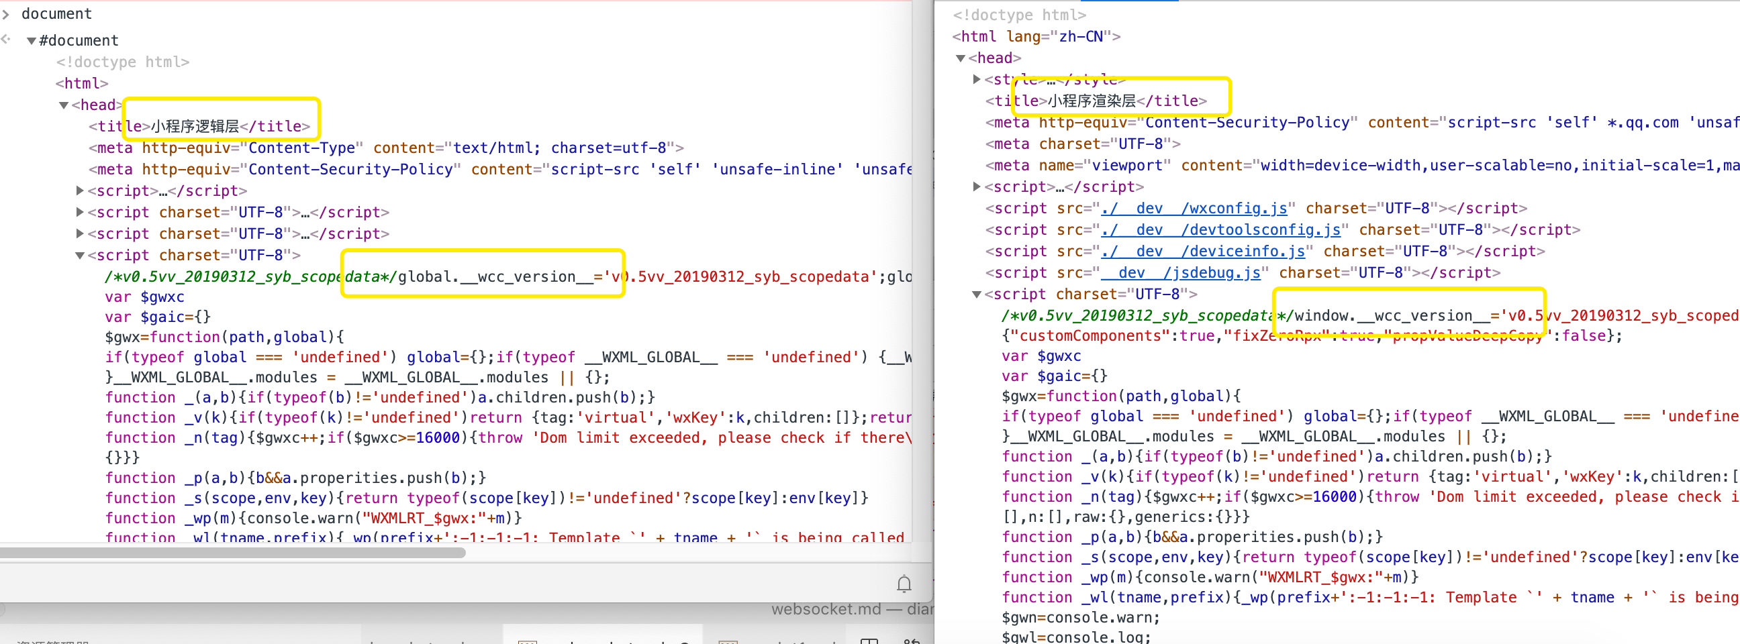Select the meta Content-Security-Policy element in right panel

[x=1363, y=123]
